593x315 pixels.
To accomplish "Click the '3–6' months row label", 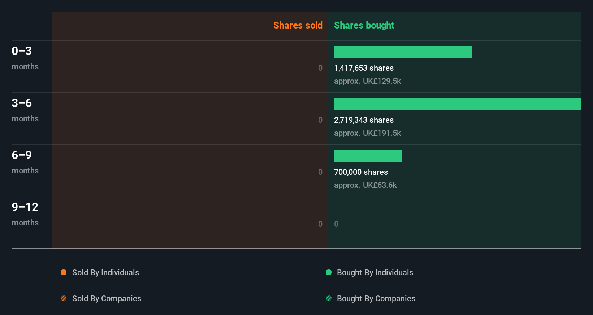I will tap(22, 103).
